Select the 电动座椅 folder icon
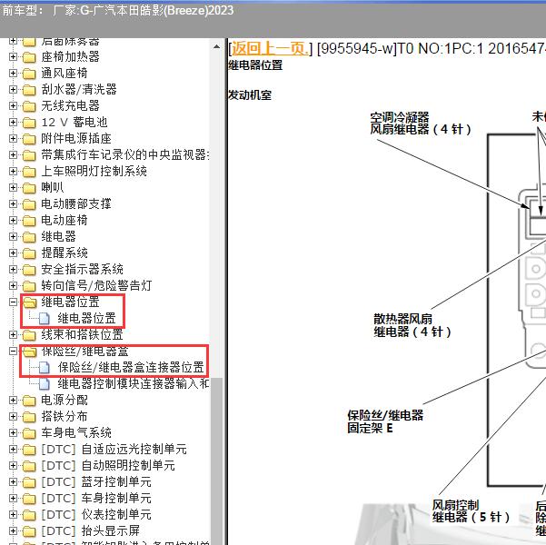Image resolution: width=546 pixels, height=545 pixels. pyautogui.click(x=29, y=221)
